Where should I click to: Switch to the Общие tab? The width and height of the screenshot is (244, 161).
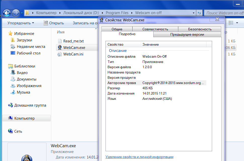click(x=117, y=29)
